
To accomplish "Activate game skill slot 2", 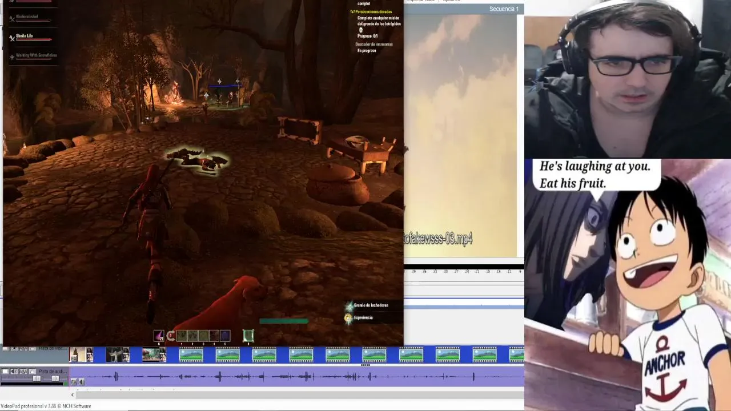I will coord(192,336).
